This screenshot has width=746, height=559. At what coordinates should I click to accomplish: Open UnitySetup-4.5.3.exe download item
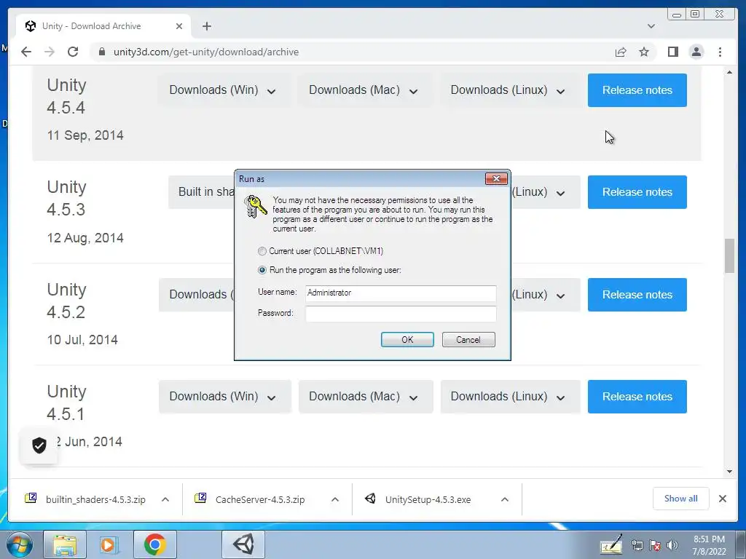point(419,499)
